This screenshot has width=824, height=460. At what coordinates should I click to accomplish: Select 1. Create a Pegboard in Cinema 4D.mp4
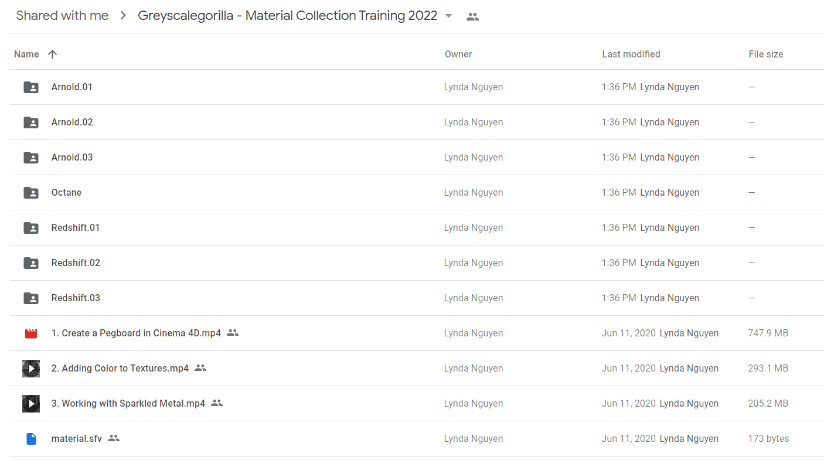pos(136,333)
